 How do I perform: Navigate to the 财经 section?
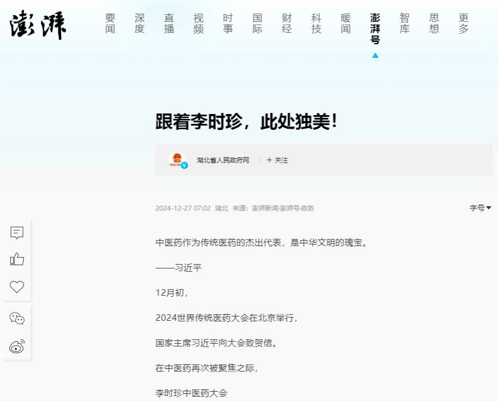(x=287, y=24)
